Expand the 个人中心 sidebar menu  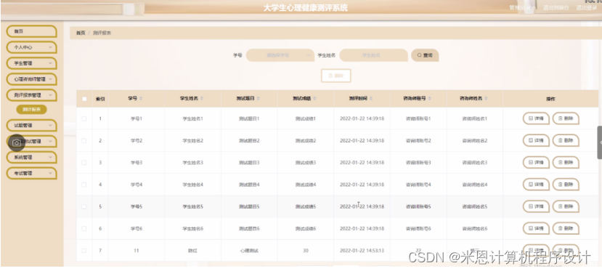pyautogui.click(x=31, y=47)
